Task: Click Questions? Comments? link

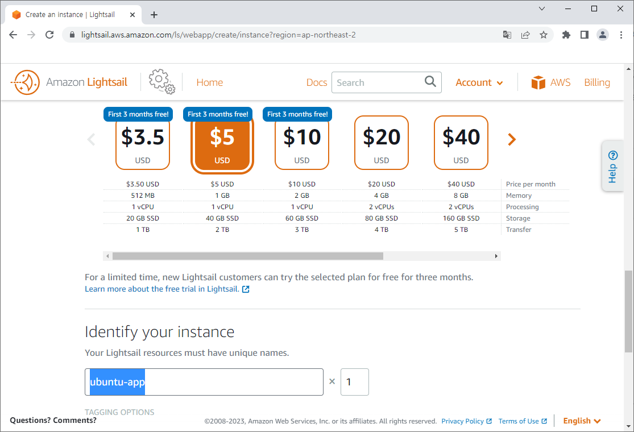Action: tap(53, 420)
